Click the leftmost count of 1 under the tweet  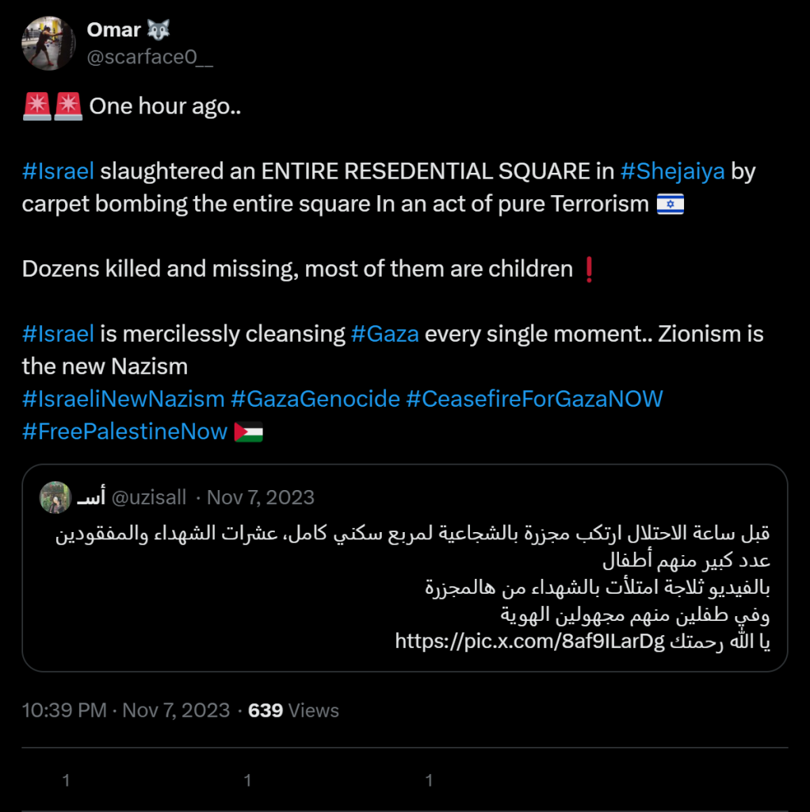tap(66, 780)
